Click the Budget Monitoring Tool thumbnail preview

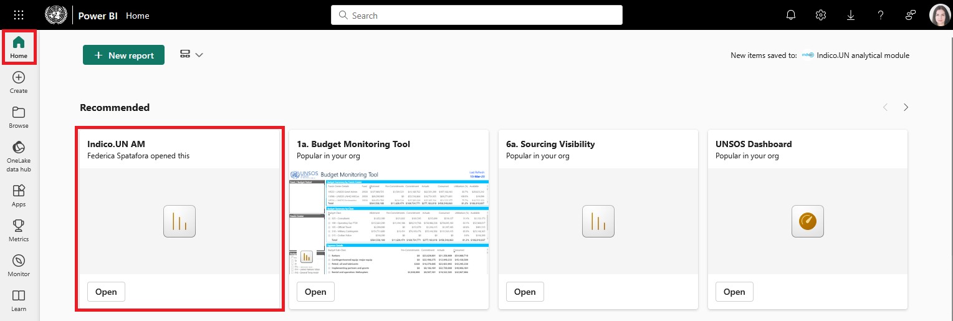tap(389, 221)
